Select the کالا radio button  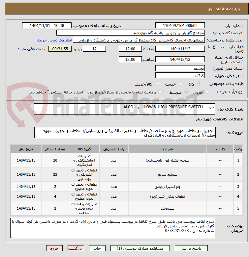point(199,84)
